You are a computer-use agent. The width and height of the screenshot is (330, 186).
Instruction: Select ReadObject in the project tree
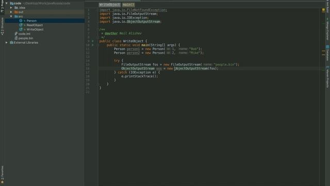click(x=35, y=25)
